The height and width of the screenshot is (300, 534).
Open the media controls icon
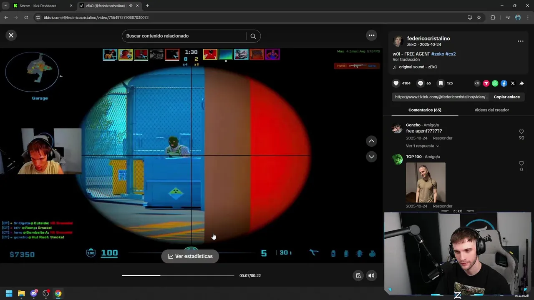[507, 17]
